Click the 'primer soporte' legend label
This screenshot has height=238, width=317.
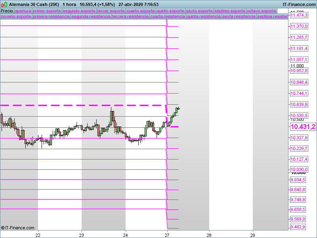[x=47, y=11]
